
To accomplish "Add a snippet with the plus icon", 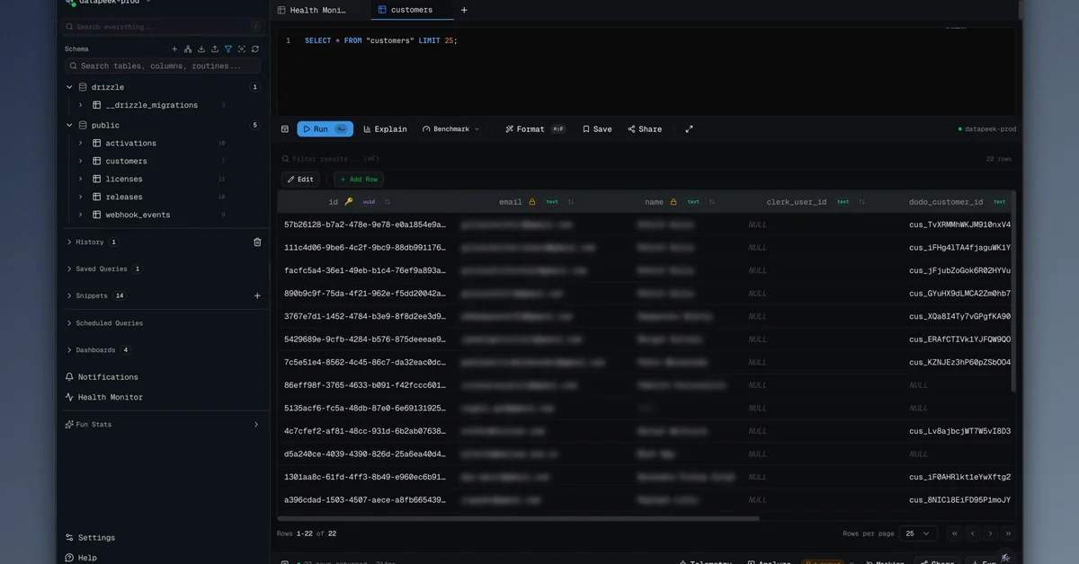I will coord(257,296).
